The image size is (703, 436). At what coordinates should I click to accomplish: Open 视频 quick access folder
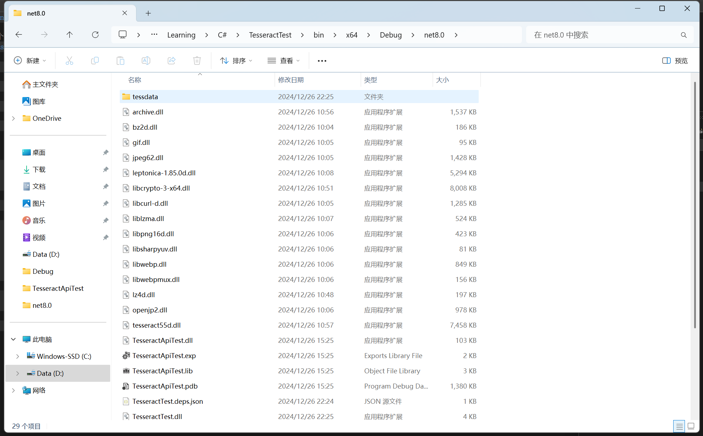coord(34,237)
